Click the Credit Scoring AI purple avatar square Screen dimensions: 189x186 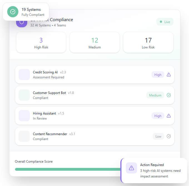[24, 75]
